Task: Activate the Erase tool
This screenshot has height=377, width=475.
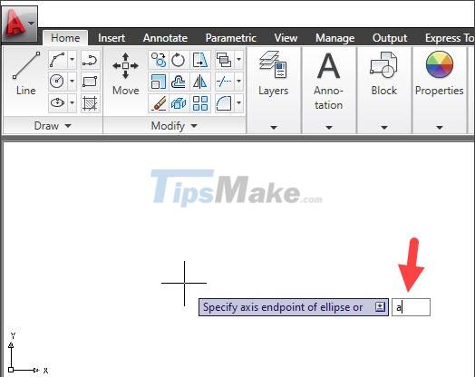Action: 158,103
